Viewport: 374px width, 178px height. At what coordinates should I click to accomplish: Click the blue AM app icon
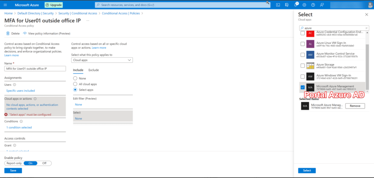pos(310,55)
